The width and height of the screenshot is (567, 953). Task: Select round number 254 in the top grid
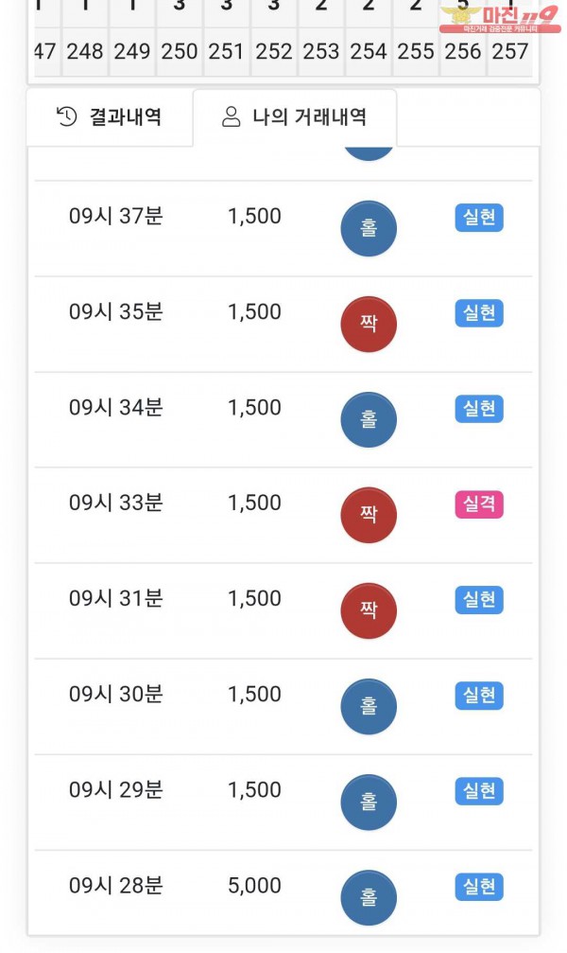click(369, 51)
